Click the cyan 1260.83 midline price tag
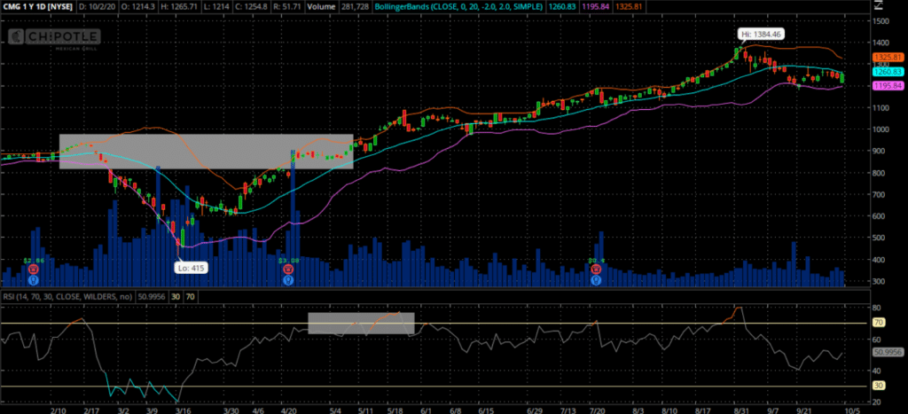 pyautogui.click(x=887, y=71)
